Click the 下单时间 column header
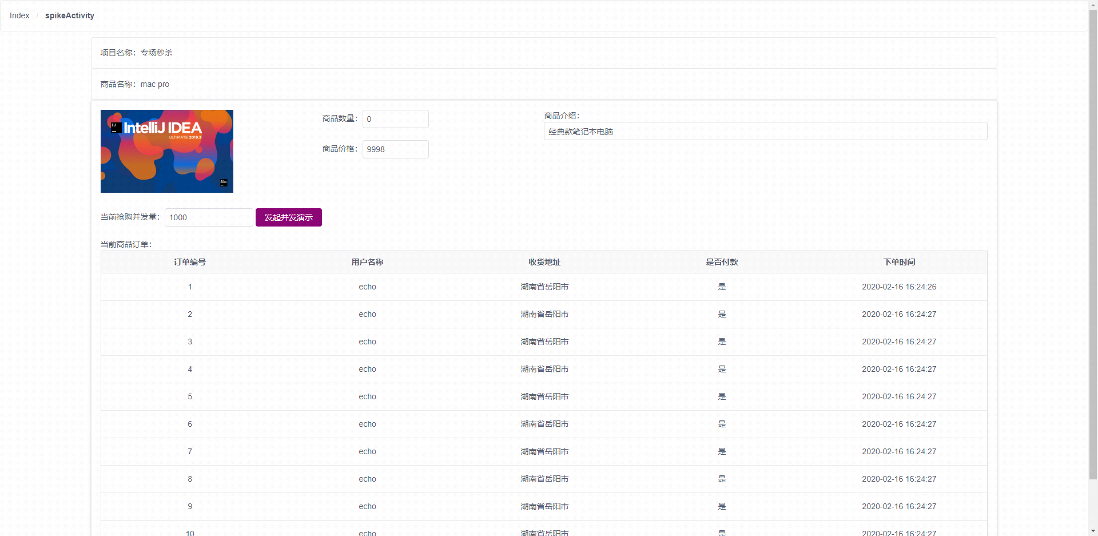Viewport: 1098px width, 536px height. [899, 262]
